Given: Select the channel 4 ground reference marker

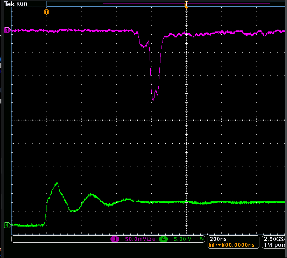Looking at the screenshot, I should (7, 225).
